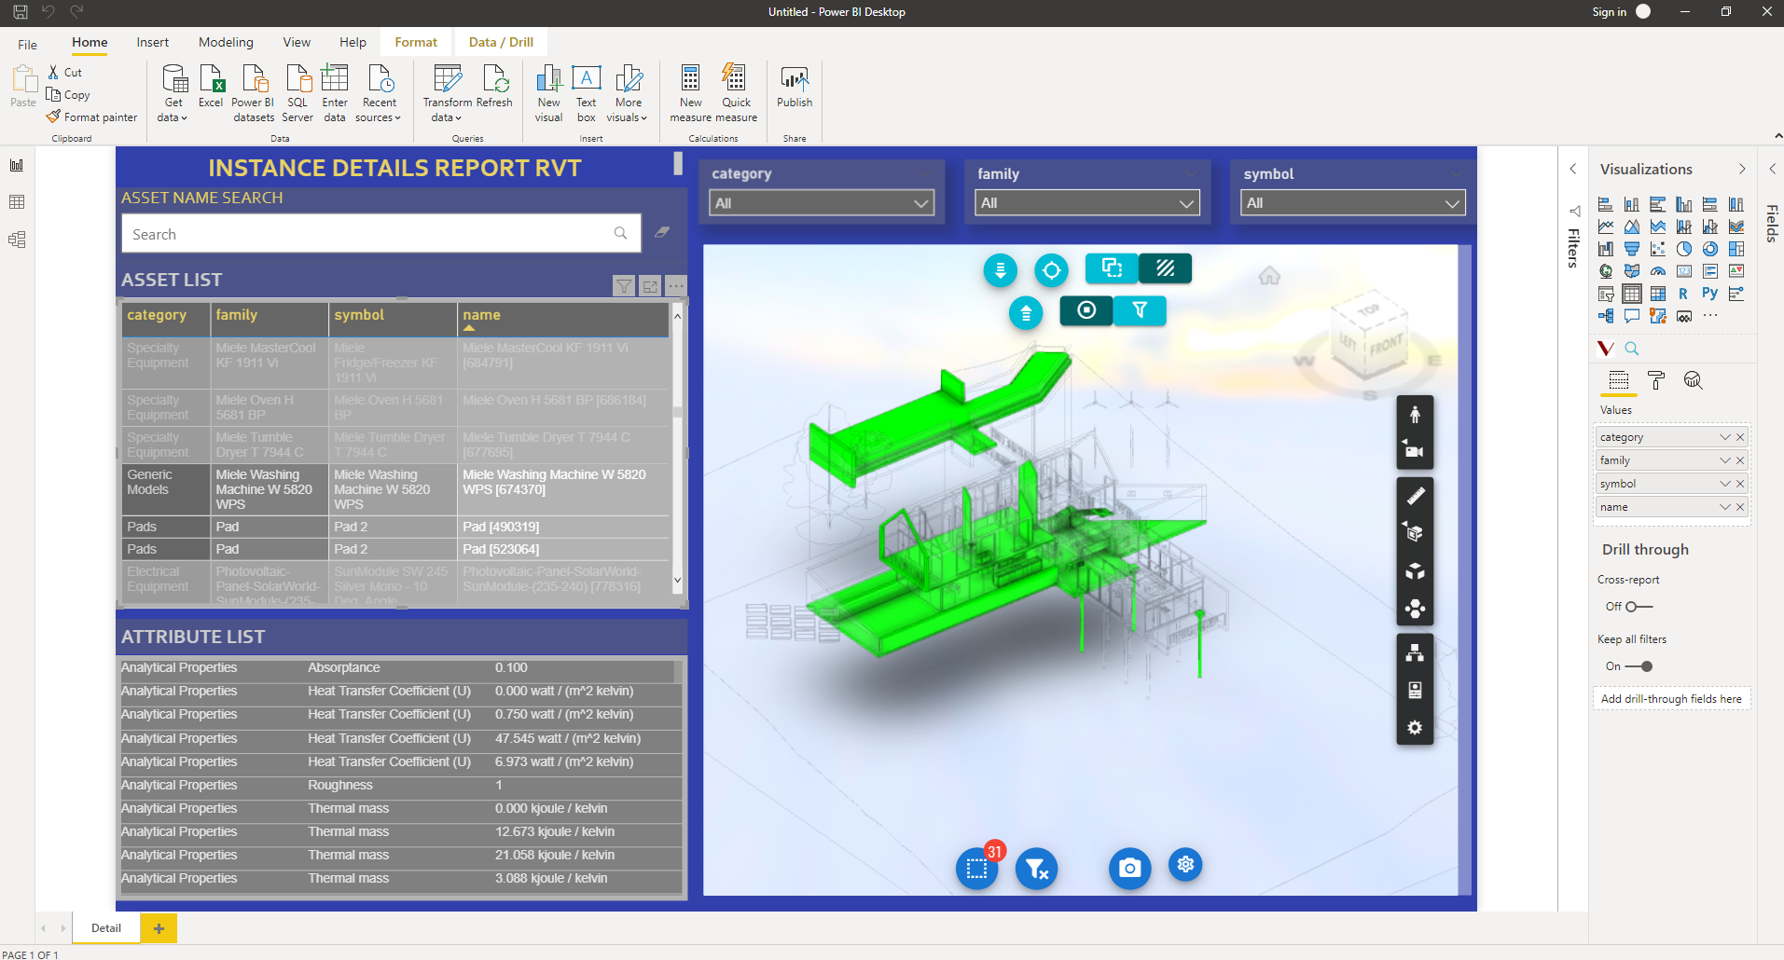Image resolution: width=1784 pixels, height=960 pixels.
Task: Click Publish in the Share group
Action: 794,89
